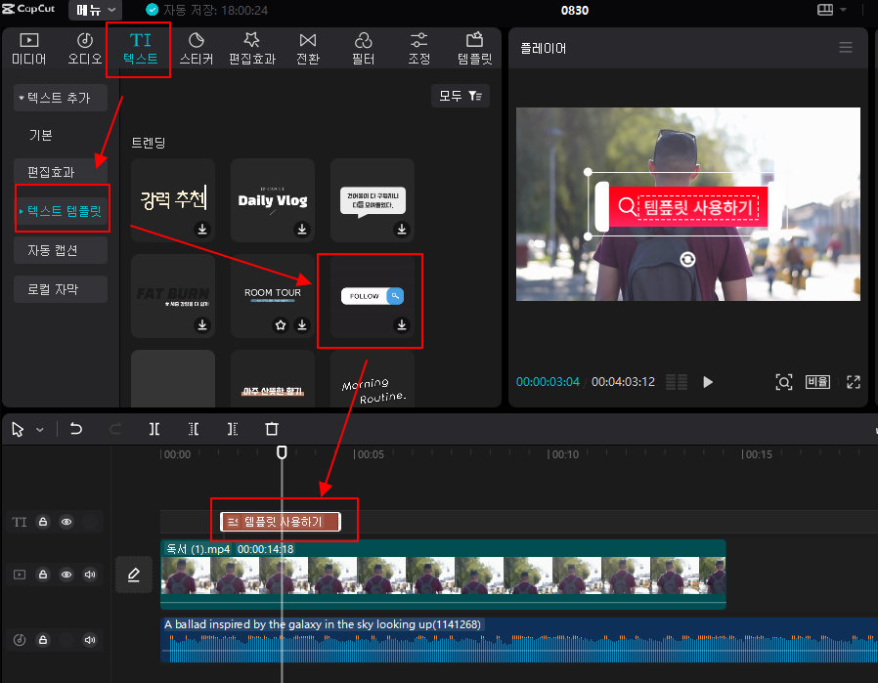Viewport: 878px width, 683px height.
Task: Open the 전환 (Transition) tab
Action: coord(307,49)
